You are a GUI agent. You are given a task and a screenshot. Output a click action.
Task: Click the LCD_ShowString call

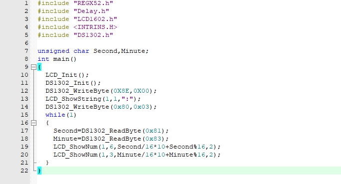click(x=73, y=99)
